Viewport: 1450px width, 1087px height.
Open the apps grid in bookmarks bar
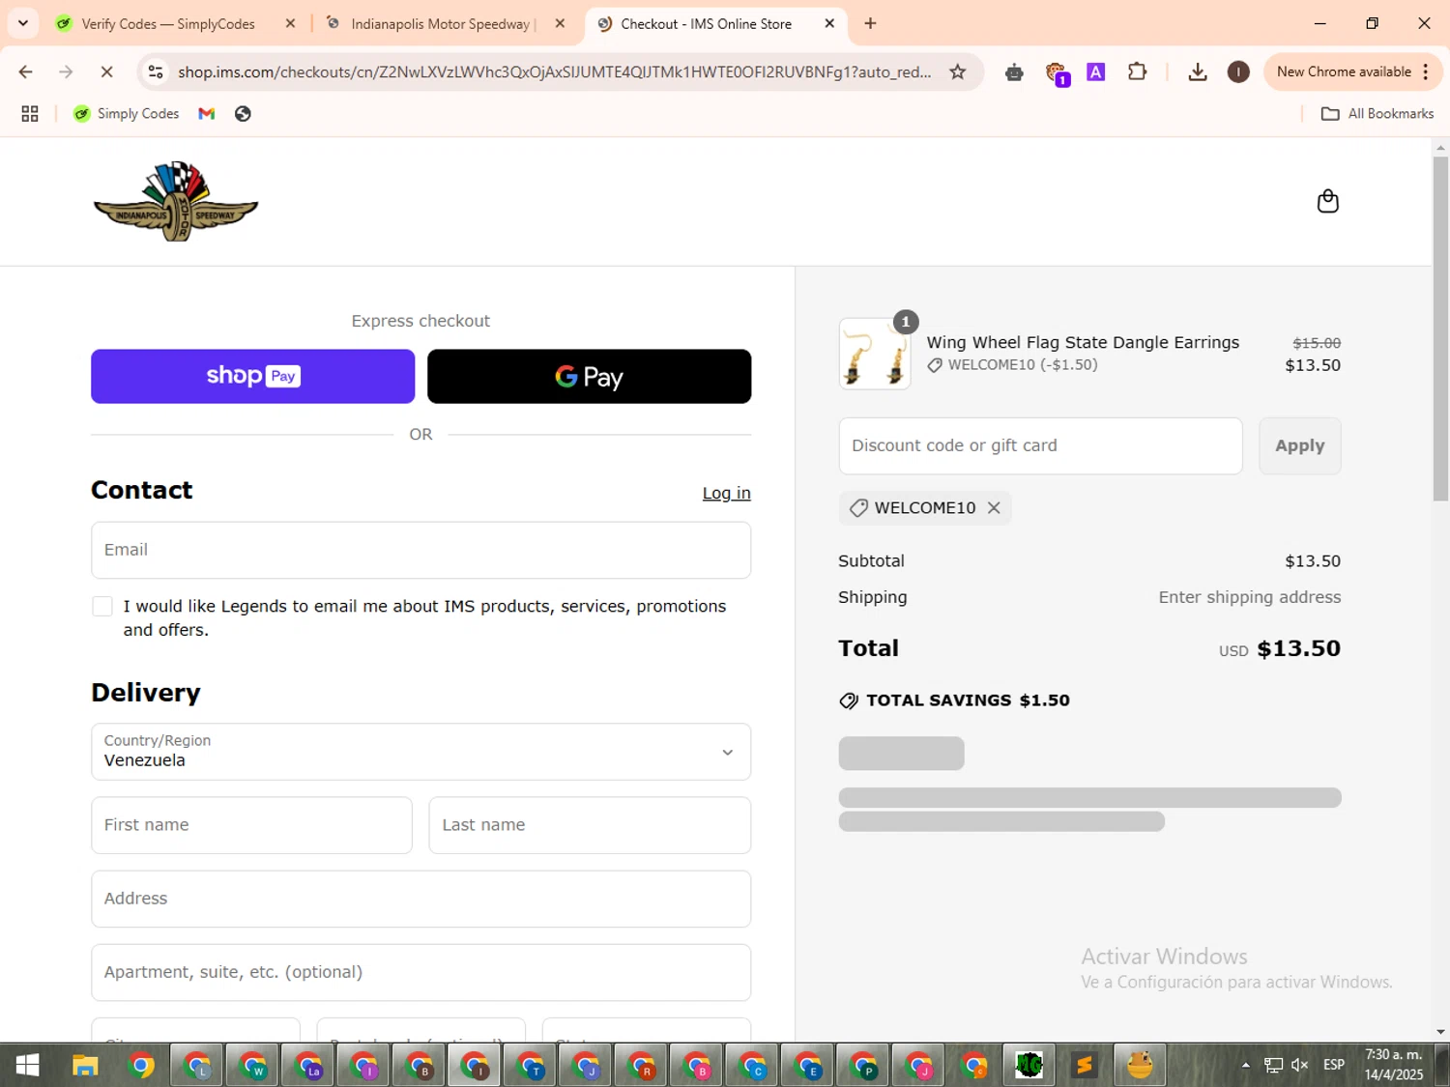point(30,114)
